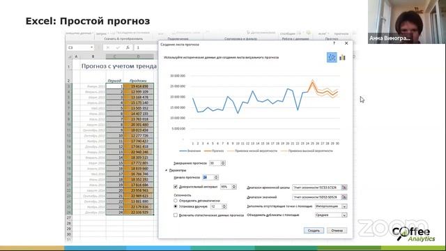Screen dimensions: 446x251
Task: Click the formula bar confirm checkmark icon
Action: 118,47
